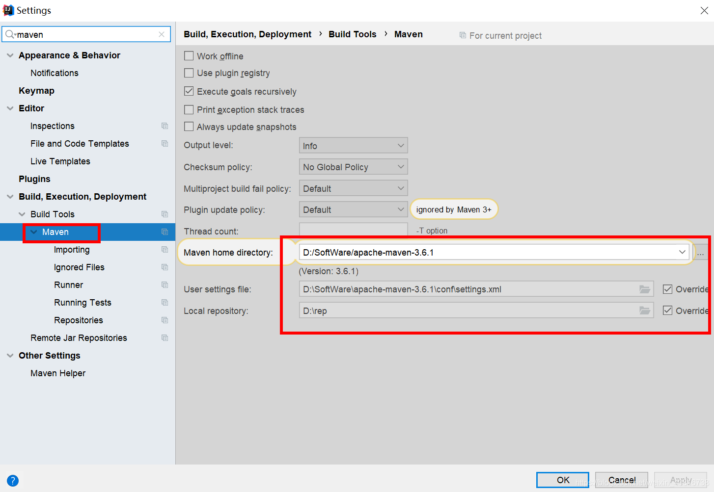
Task: Uncheck Execute goals recursively
Action: 189,91
